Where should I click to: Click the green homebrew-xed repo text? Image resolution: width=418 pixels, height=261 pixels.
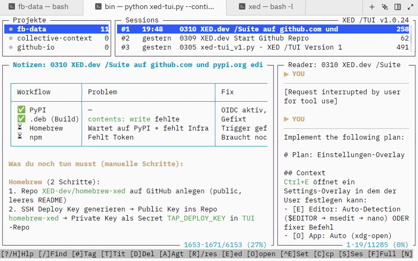click(x=34, y=218)
